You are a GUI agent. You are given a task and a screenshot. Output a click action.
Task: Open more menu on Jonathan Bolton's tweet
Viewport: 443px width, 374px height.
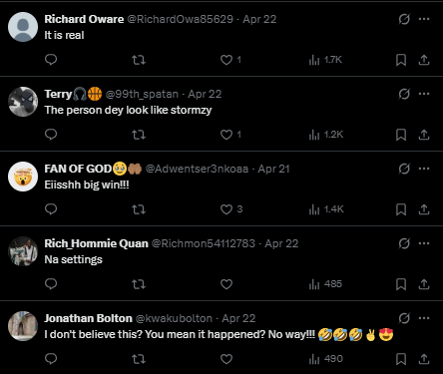[424, 318]
